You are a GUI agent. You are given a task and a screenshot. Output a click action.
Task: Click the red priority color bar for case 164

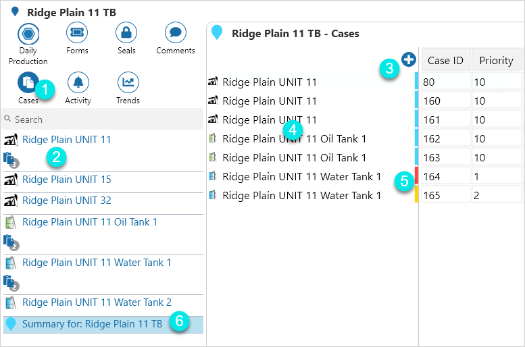(x=417, y=176)
